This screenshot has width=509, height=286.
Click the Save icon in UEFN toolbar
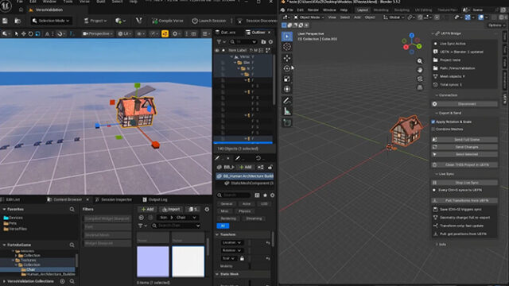coord(5,21)
